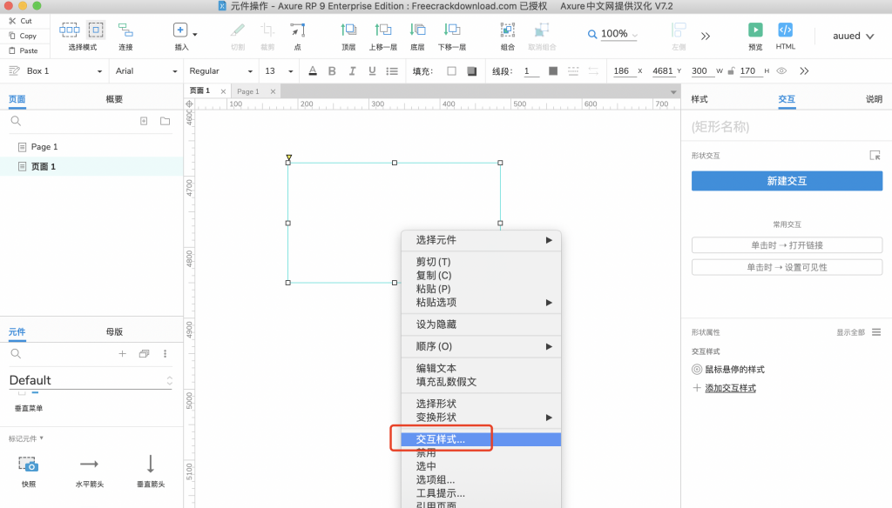Select the 快照 snapshot widget
This screenshot has width=892, height=508.
click(29, 464)
